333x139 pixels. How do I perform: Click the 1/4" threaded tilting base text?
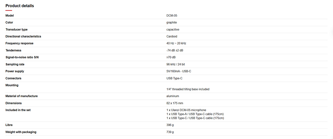click(x=188, y=89)
